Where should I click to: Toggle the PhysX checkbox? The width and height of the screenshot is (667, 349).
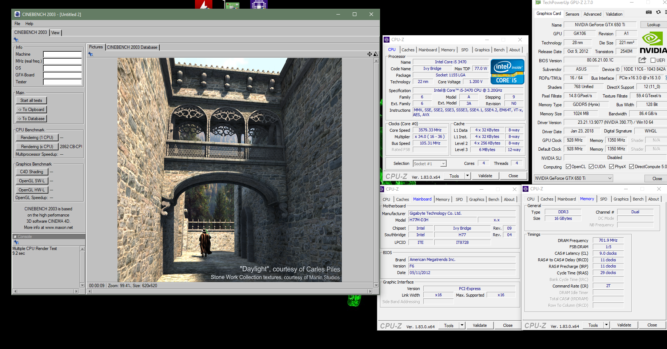pos(611,167)
